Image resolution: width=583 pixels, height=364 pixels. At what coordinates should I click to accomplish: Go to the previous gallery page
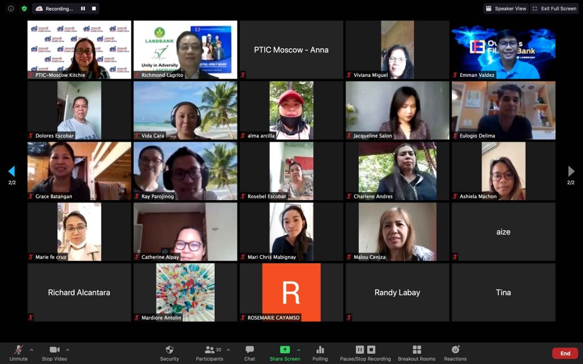click(x=12, y=171)
